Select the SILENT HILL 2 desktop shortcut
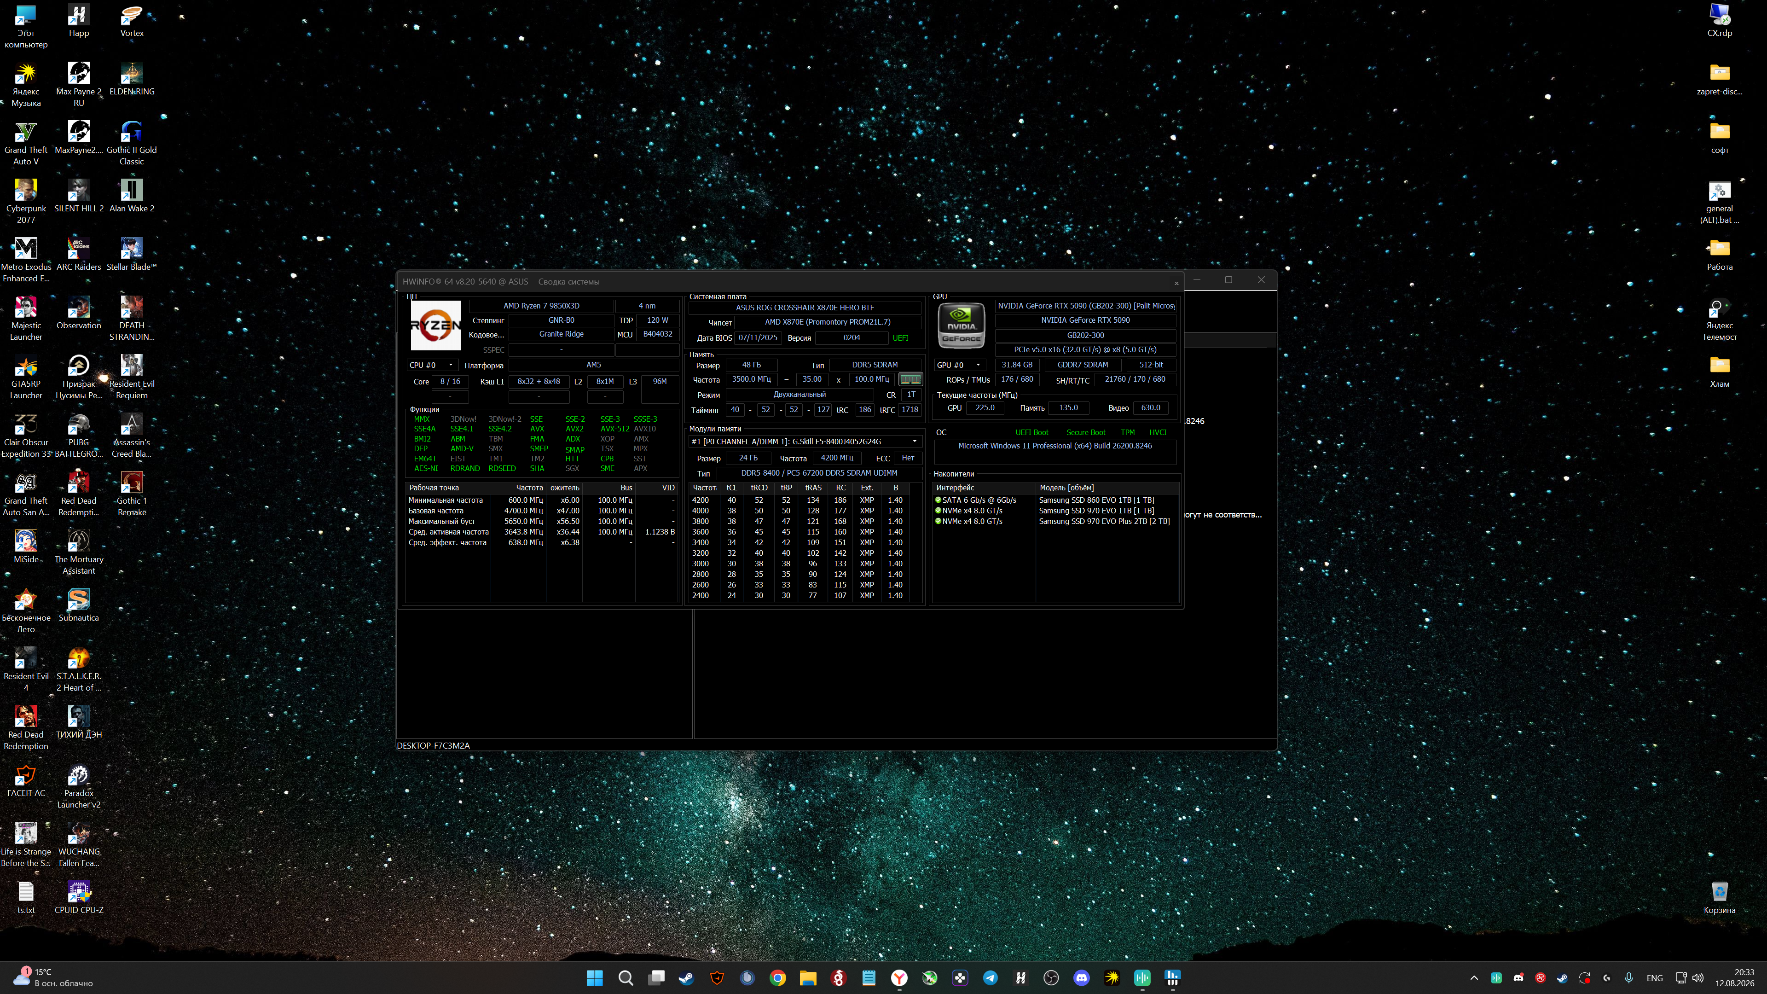The width and height of the screenshot is (1767, 994). coord(79,196)
